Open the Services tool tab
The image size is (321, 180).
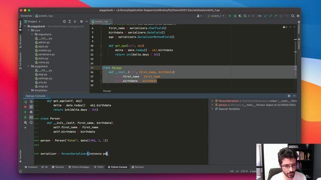tap(137, 167)
